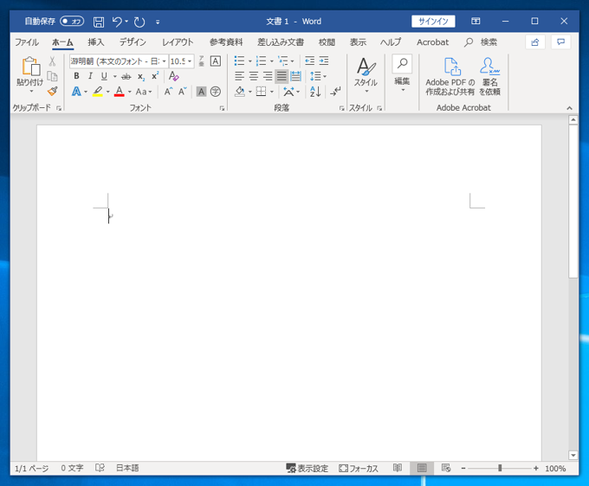Apply Bold formatting with the B icon

click(x=76, y=76)
